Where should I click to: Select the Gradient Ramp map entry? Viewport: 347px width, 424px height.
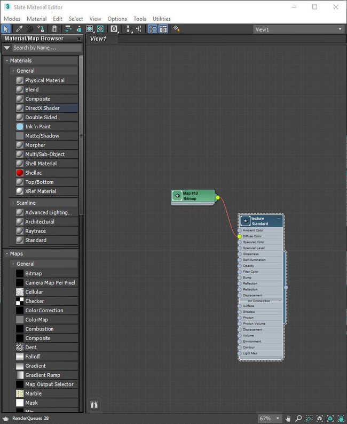coord(47,375)
